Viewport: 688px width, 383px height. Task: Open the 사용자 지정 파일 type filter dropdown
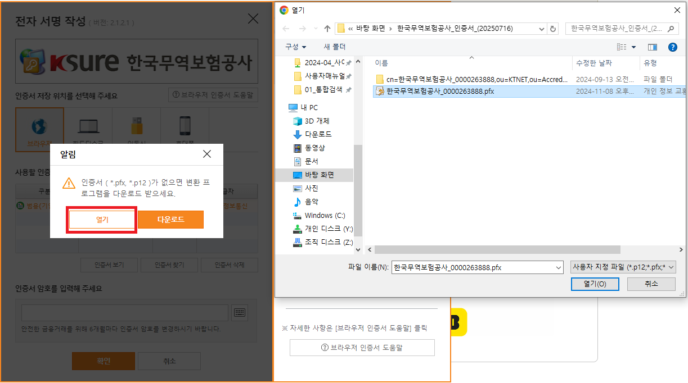point(623,268)
